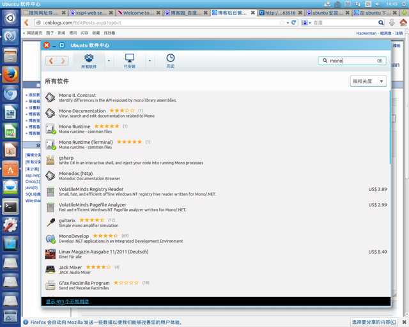
Task: Open Terminal from the launcher
Action: tap(10, 207)
